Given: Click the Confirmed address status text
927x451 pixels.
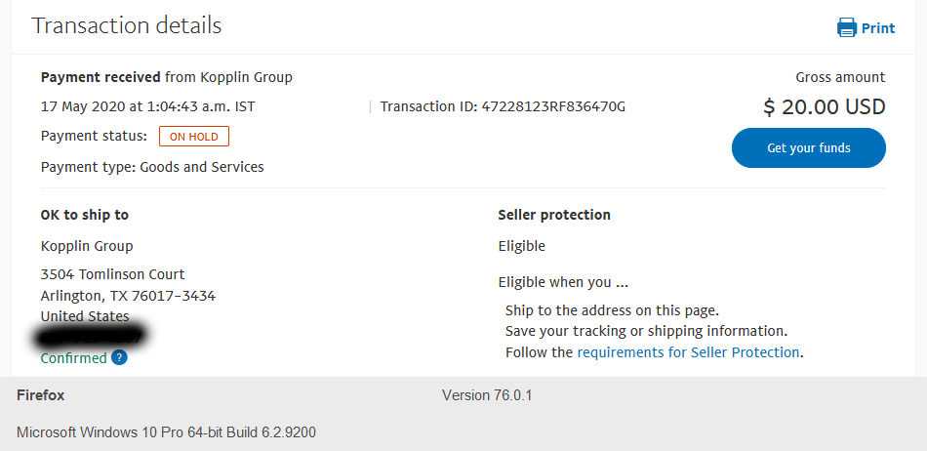Looking at the screenshot, I should tap(73, 358).
